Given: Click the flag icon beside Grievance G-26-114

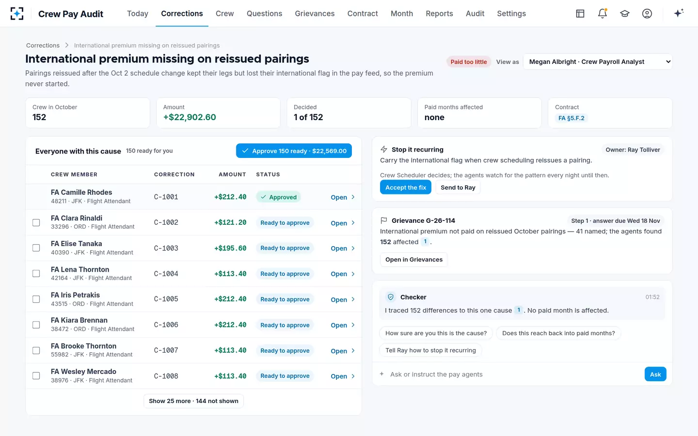Looking at the screenshot, I should coord(384,220).
